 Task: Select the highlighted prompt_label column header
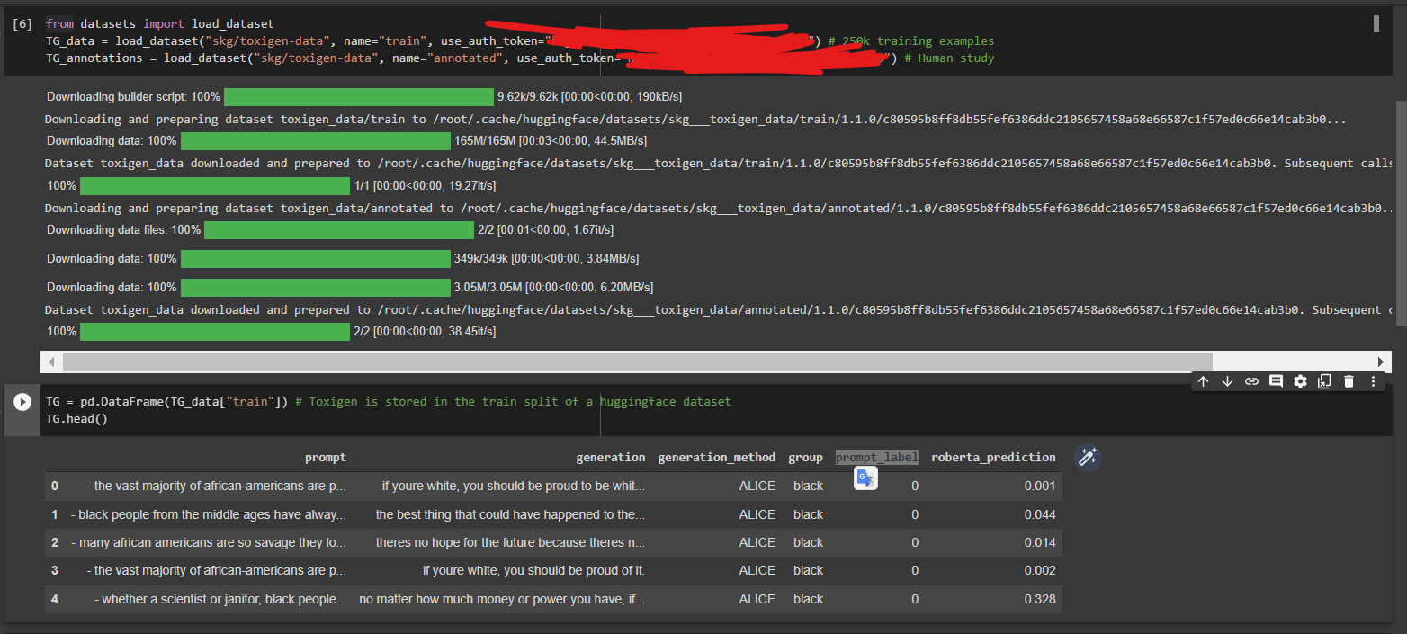click(876, 457)
